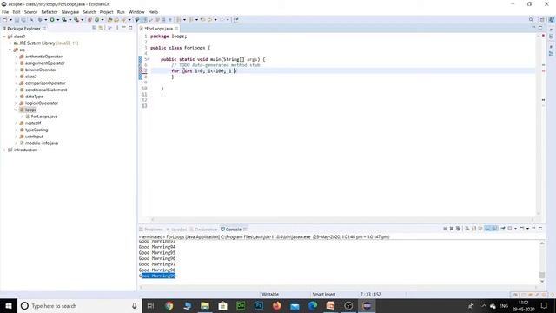This screenshot has width=556, height=313.
Task: Click the console vertical scrollbar thumb
Action: (542, 275)
